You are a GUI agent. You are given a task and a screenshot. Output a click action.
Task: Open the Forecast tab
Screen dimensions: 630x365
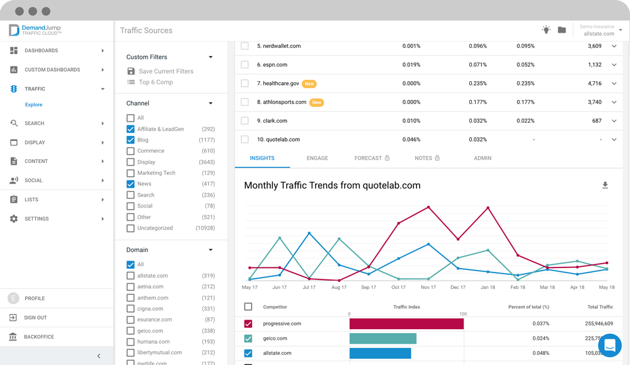coord(372,158)
